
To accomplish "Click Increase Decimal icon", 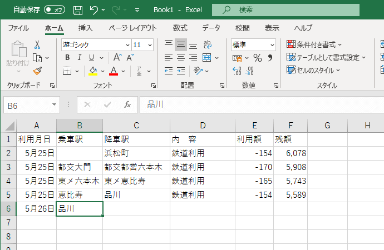I will point(237,71).
